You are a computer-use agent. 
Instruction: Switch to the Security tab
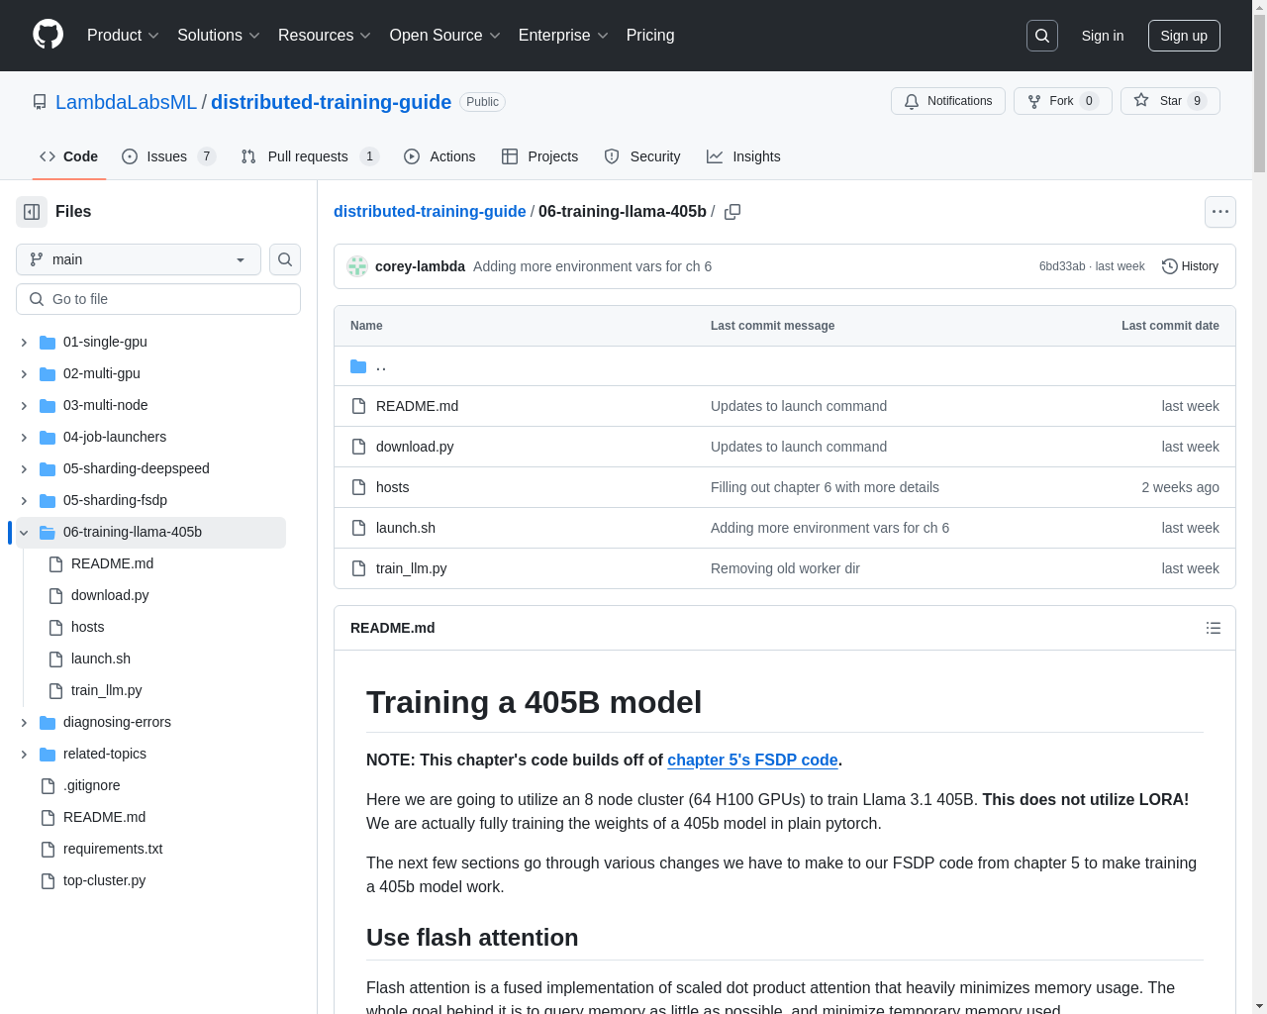tap(642, 156)
